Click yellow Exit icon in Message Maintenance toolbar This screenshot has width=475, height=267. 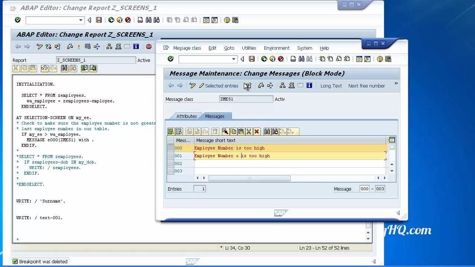272,59
